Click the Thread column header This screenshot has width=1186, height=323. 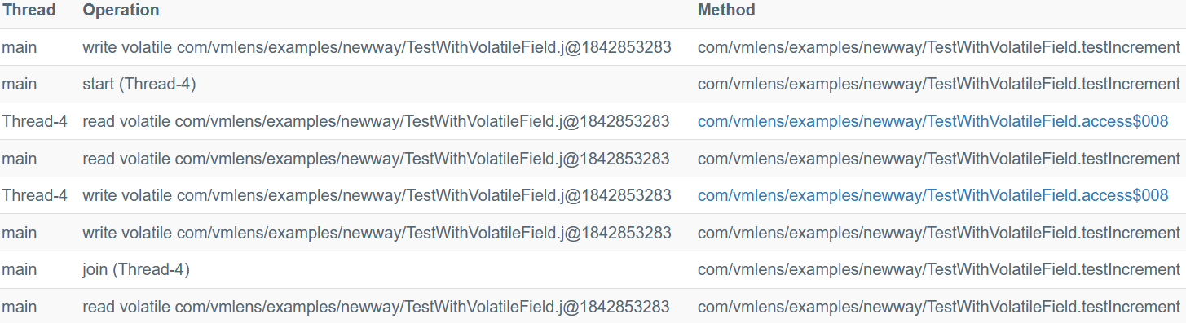[x=29, y=11]
